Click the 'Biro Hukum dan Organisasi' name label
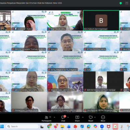Viewport: 130px width, 130px height. pos(96,29)
